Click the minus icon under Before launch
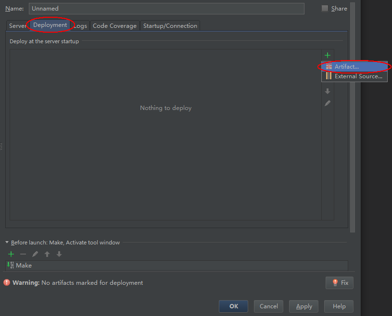Viewport: 392px width, 316px height. [23, 254]
